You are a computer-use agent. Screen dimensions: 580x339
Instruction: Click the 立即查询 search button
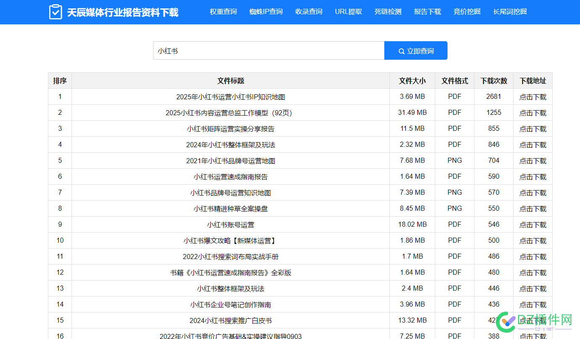click(416, 50)
